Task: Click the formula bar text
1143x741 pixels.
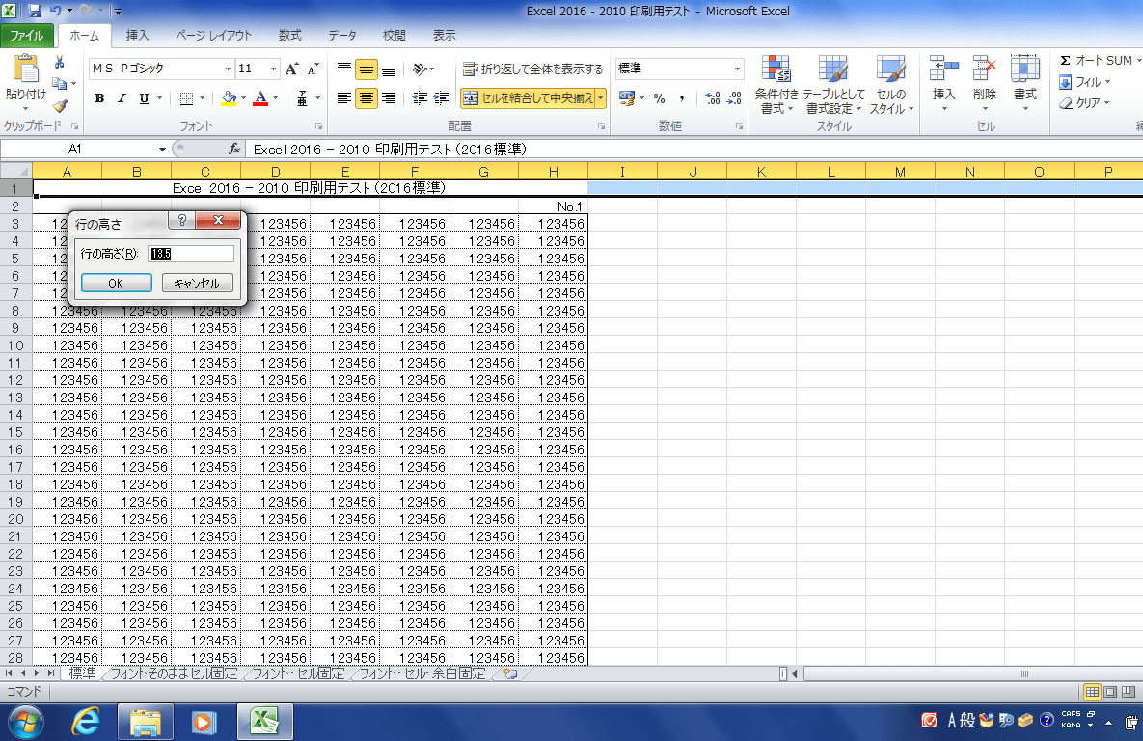Action: click(390, 149)
